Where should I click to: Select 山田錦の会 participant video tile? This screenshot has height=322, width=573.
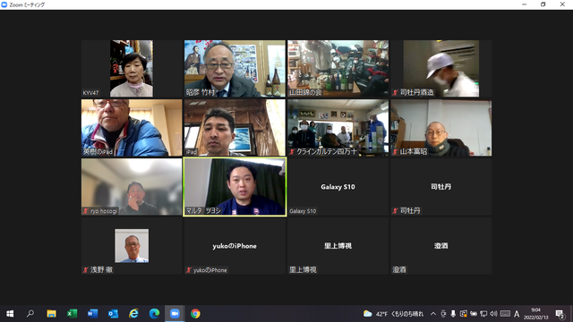338,68
